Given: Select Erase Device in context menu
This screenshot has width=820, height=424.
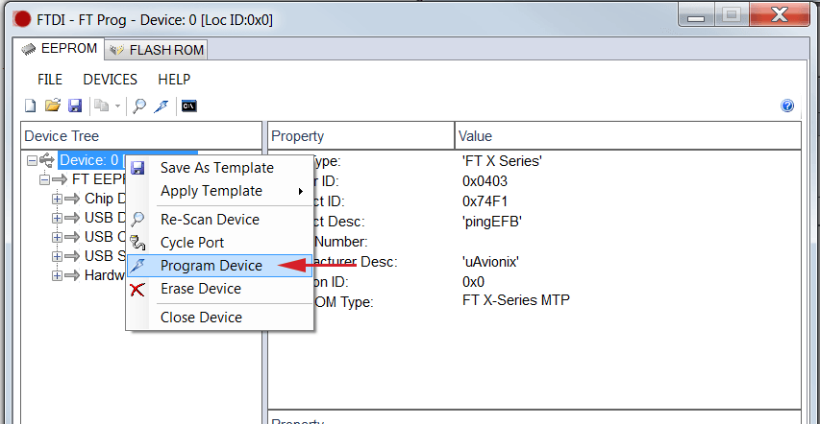Looking at the screenshot, I should pyautogui.click(x=219, y=289).
